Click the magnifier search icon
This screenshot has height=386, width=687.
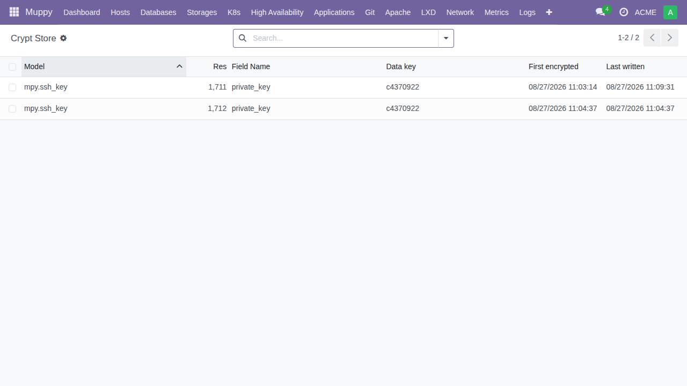coord(243,38)
